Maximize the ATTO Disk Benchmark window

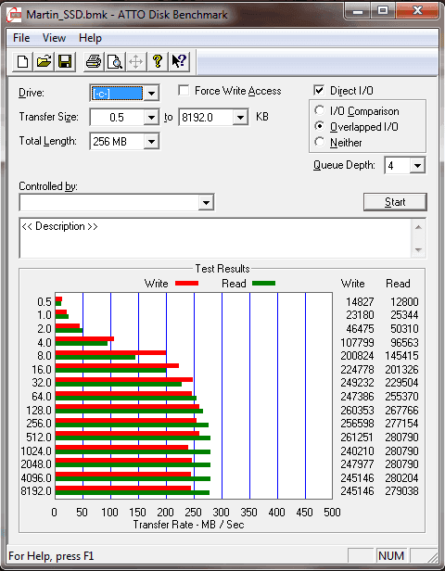point(382,11)
